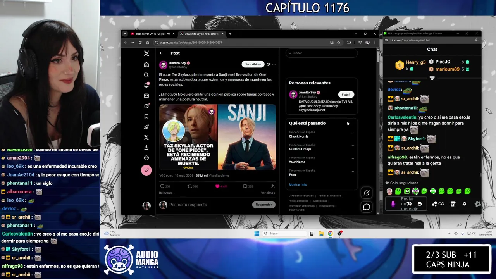The image size is (496, 279).
Task: Open options for Facu trend
Action: pyautogui.click(x=352, y=171)
